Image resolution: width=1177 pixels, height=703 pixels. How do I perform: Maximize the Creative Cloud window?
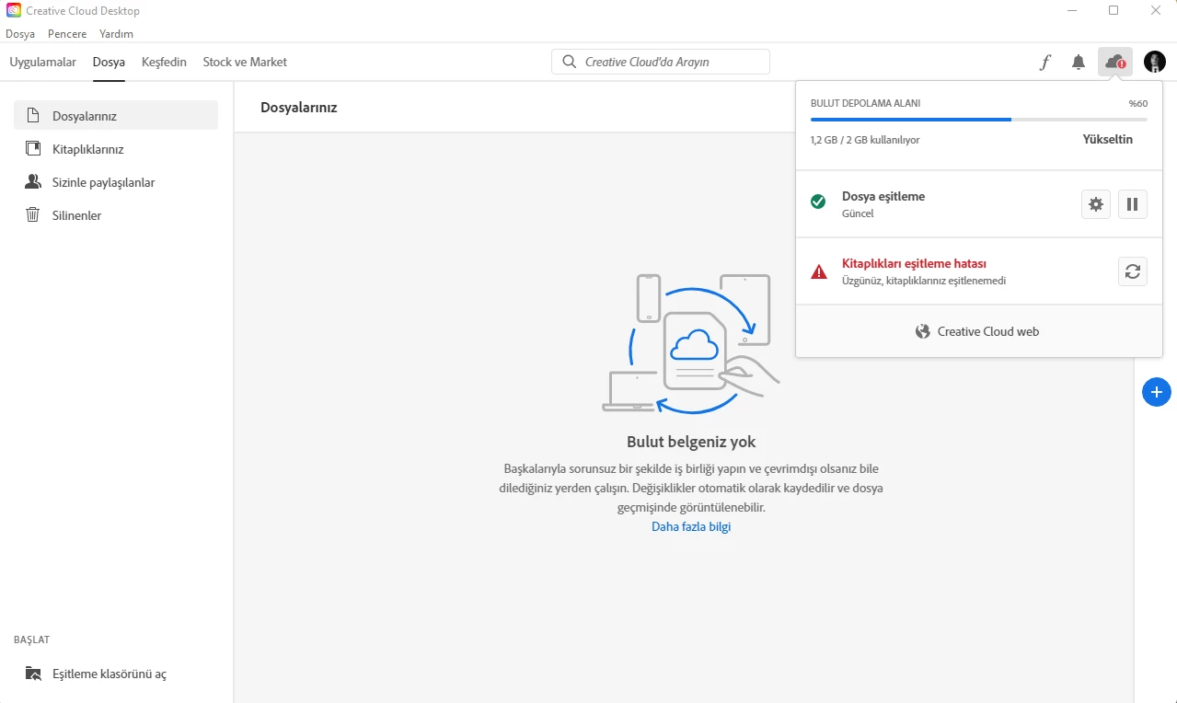point(1114,10)
